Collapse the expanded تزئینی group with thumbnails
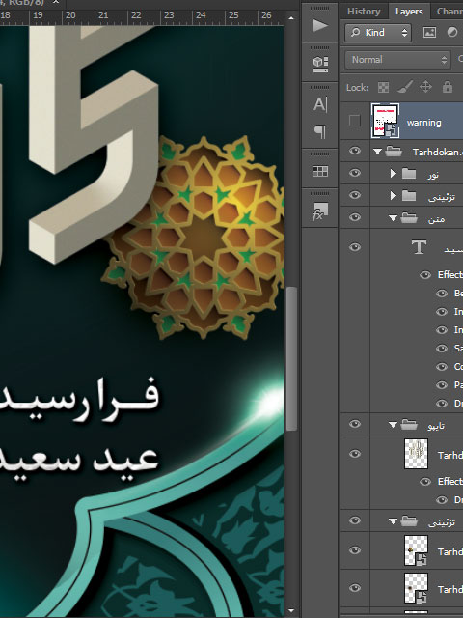This screenshot has height=618, width=463. (x=393, y=521)
